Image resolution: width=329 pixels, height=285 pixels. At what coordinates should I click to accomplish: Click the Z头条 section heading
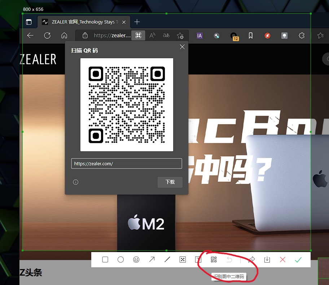tap(31, 273)
